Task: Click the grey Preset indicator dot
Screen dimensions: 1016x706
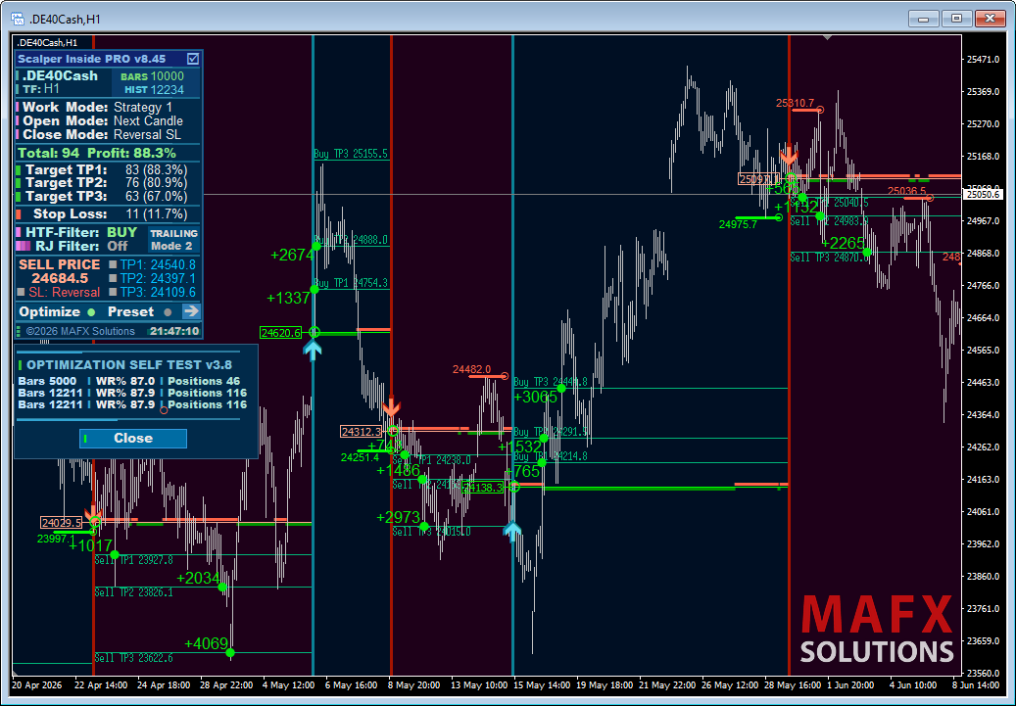Action: 168,312
